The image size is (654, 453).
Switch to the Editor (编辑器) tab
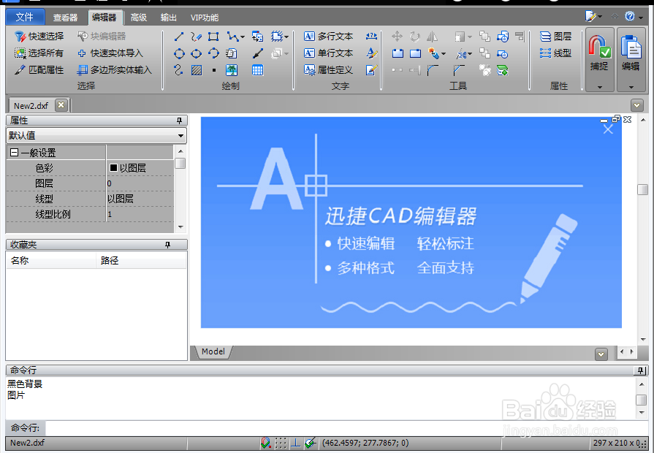[x=104, y=18]
